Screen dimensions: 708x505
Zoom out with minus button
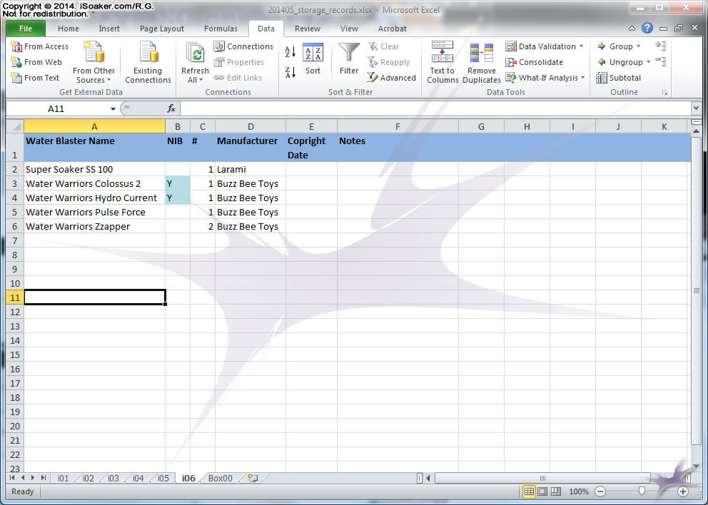(x=600, y=492)
